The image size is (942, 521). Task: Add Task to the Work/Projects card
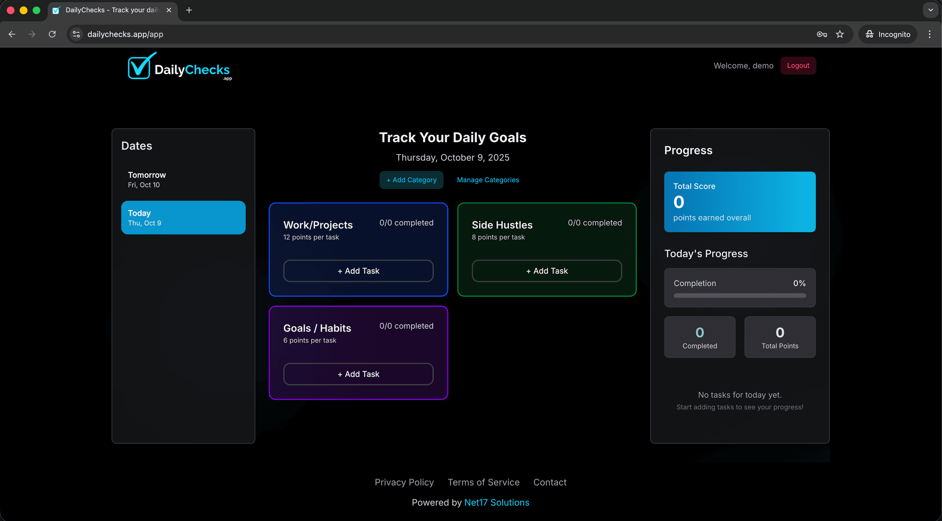pyautogui.click(x=358, y=271)
